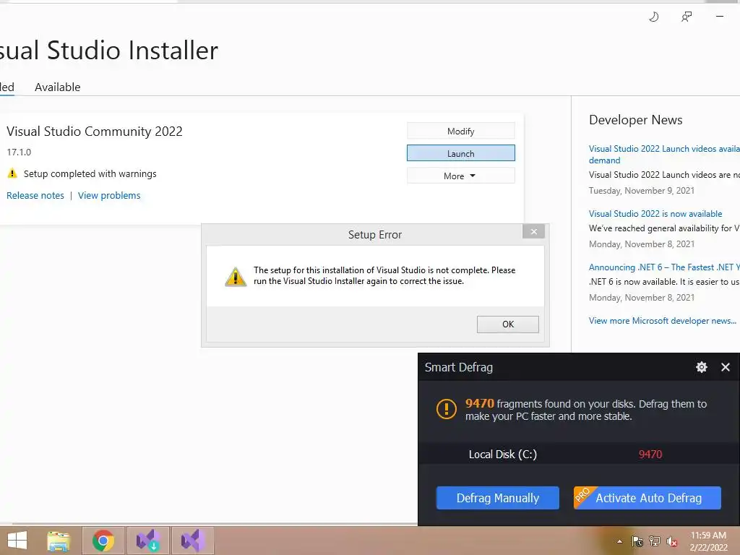Click the Visual Studio Community 2022 title

(95, 132)
